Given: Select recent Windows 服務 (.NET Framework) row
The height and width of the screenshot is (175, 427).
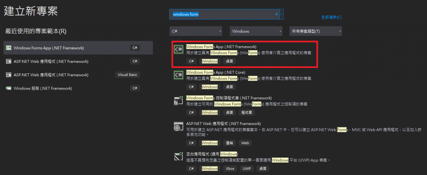Looking at the screenshot, I should [x=78, y=88].
